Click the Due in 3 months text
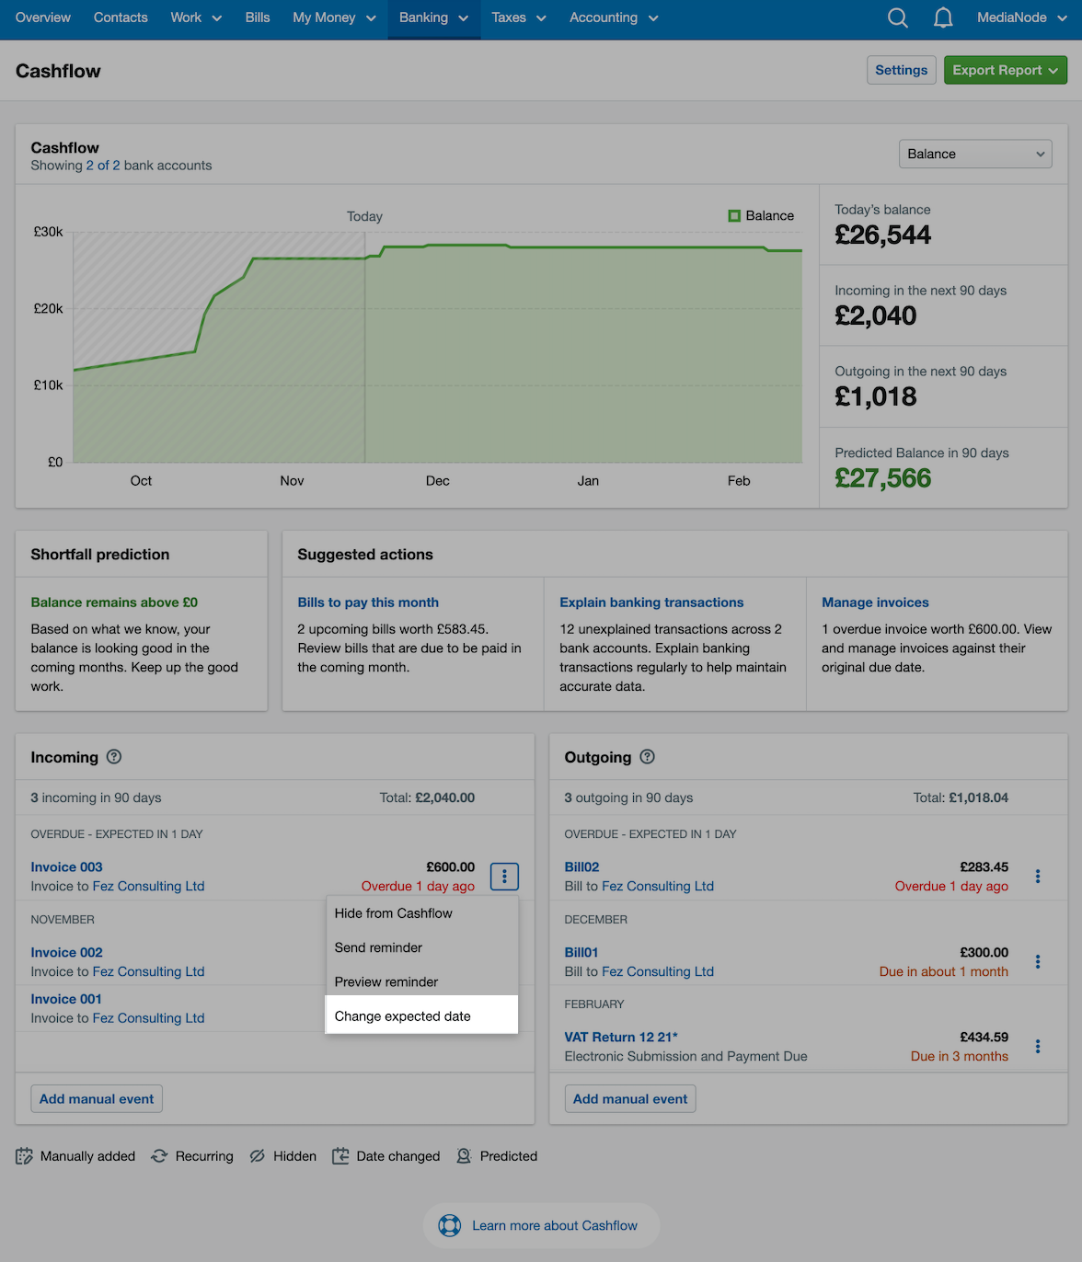The width and height of the screenshot is (1082, 1262). (x=960, y=1056)
